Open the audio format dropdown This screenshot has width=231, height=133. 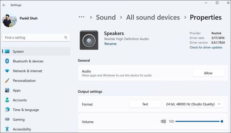(x=193, y=104)
